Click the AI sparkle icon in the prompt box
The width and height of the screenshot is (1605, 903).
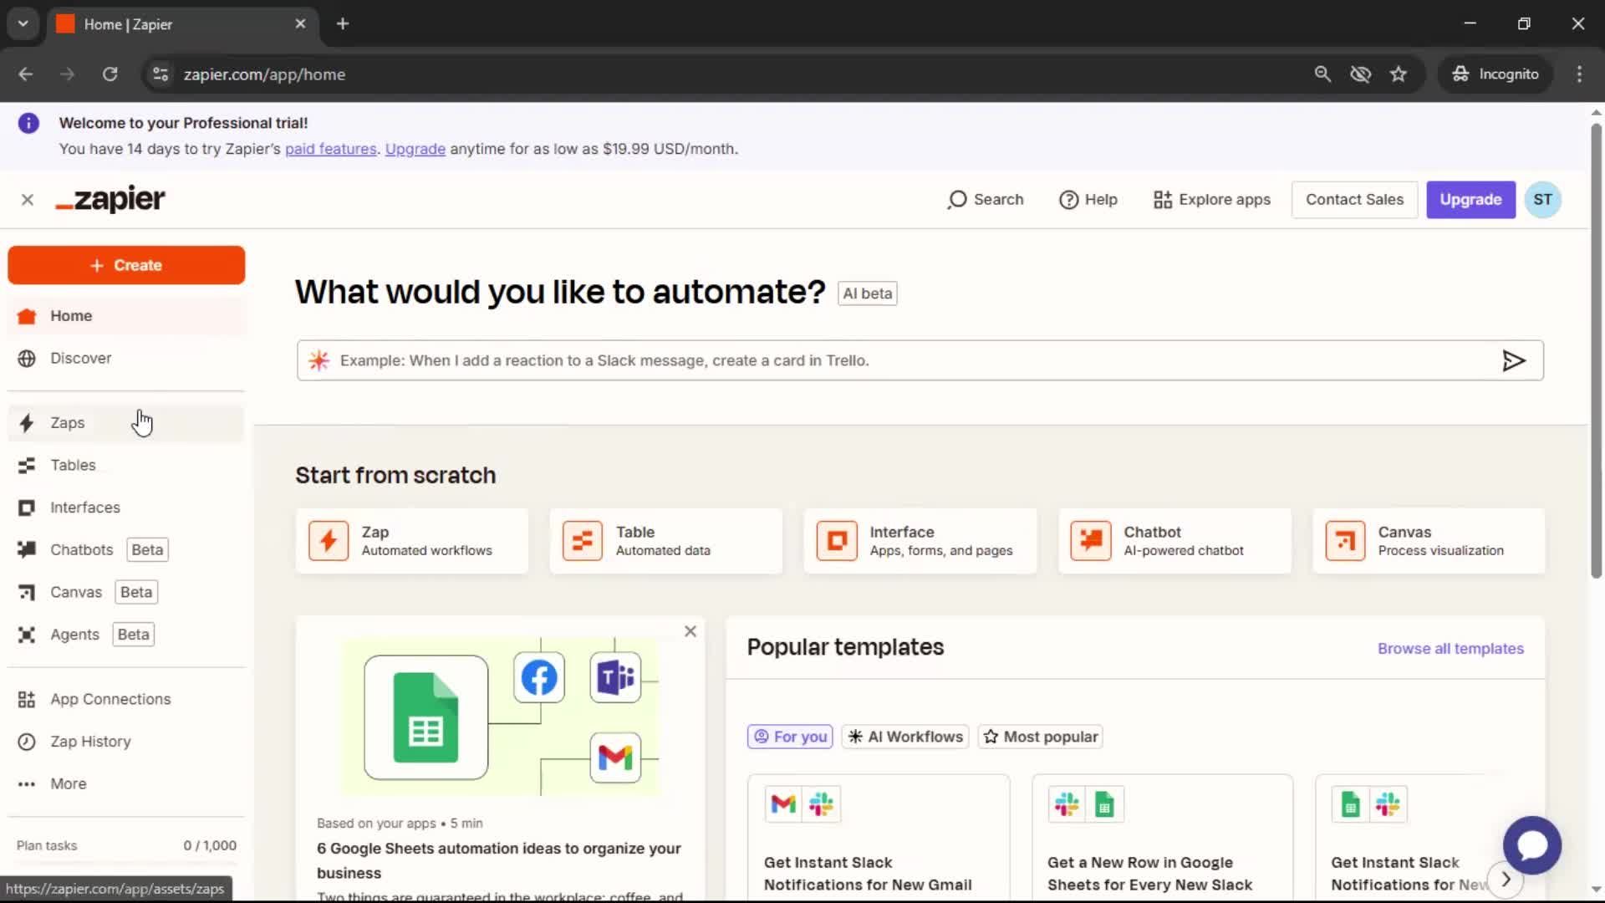click(318, 360)
